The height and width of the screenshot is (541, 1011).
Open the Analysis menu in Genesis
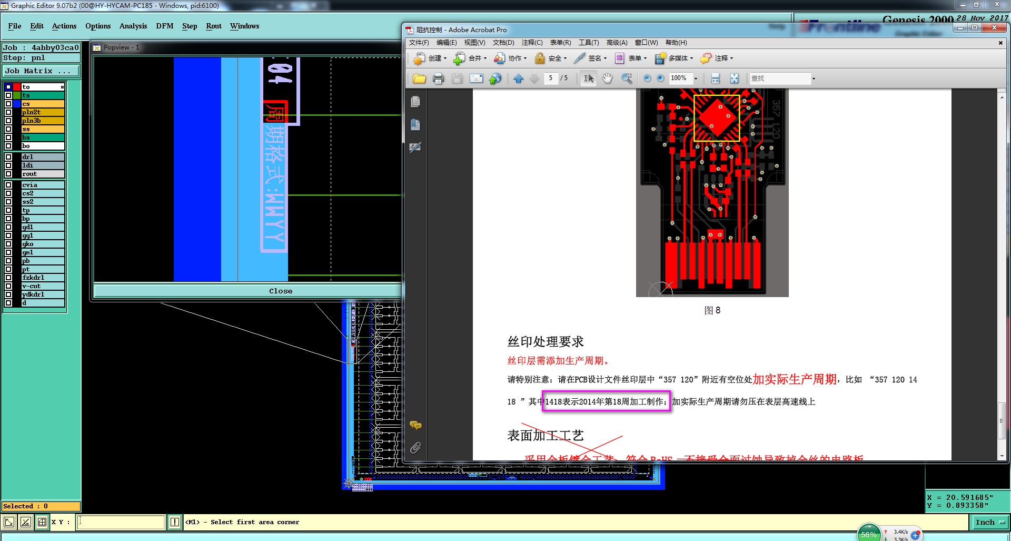(x=133, y=26)
